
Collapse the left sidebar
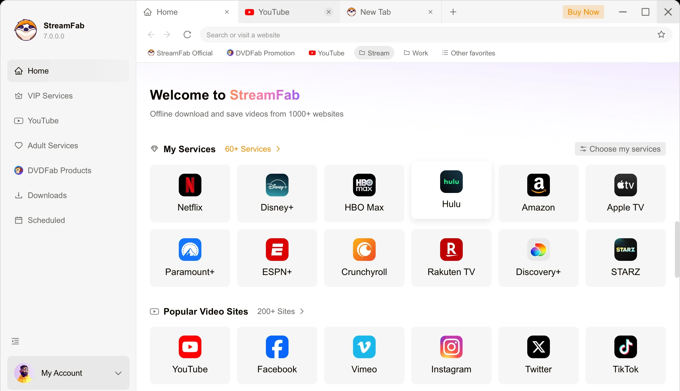(x=15, y=341)
